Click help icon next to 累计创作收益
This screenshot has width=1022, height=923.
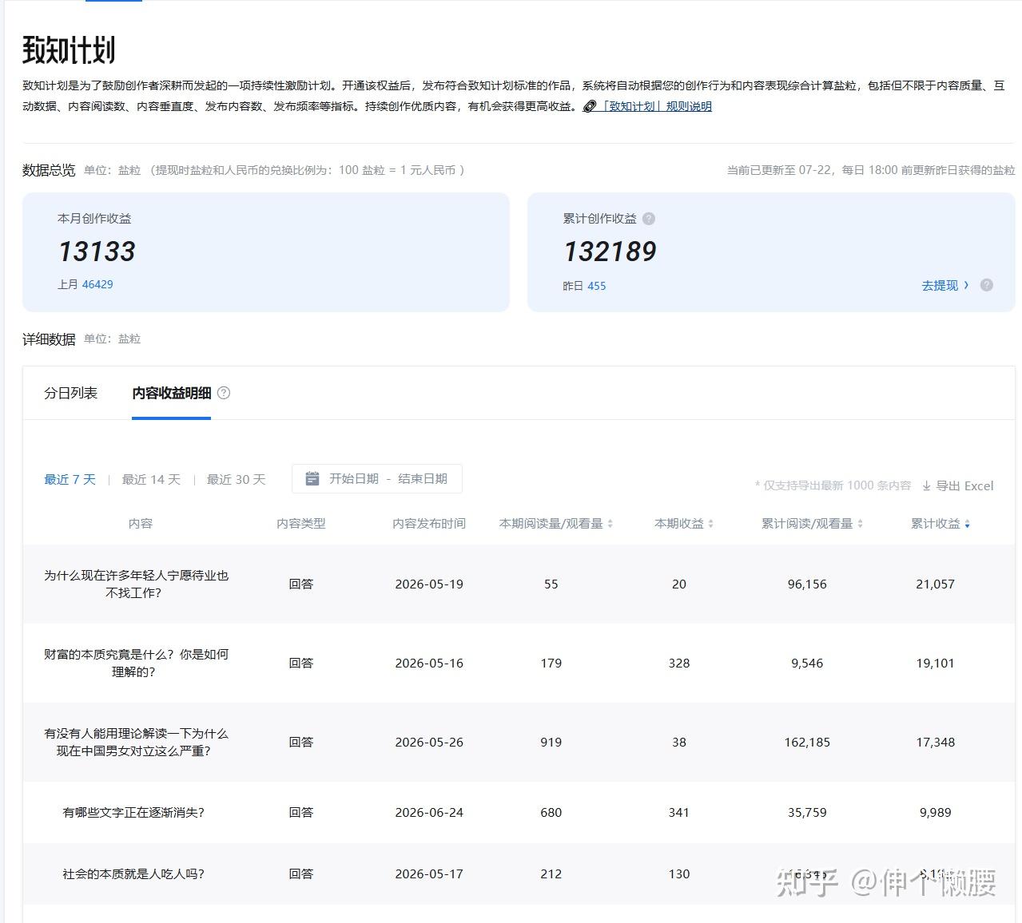649,219
